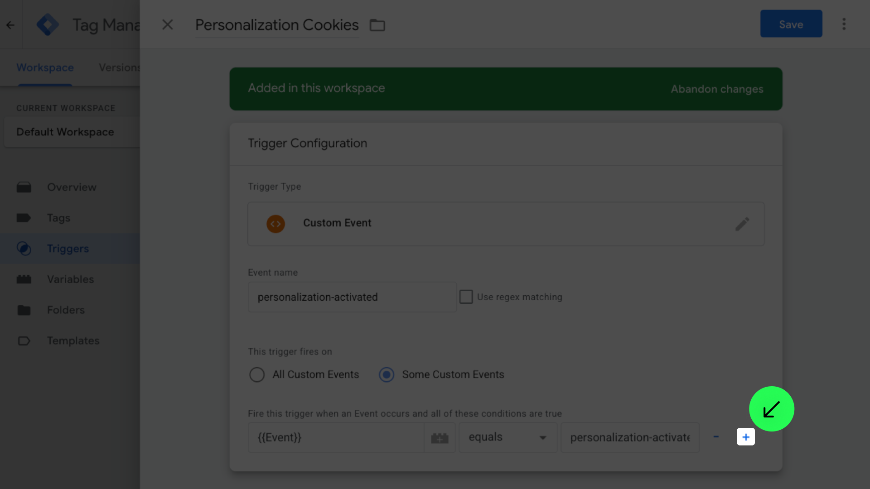Viewport: 870px width, 489px height.
Task: Select the All Custom Events radio button
Action: tap(257, 374)
